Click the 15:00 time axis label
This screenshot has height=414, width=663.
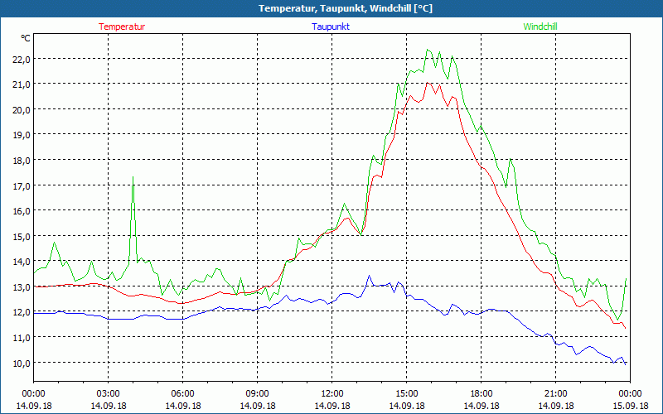(x=407, y=394)
